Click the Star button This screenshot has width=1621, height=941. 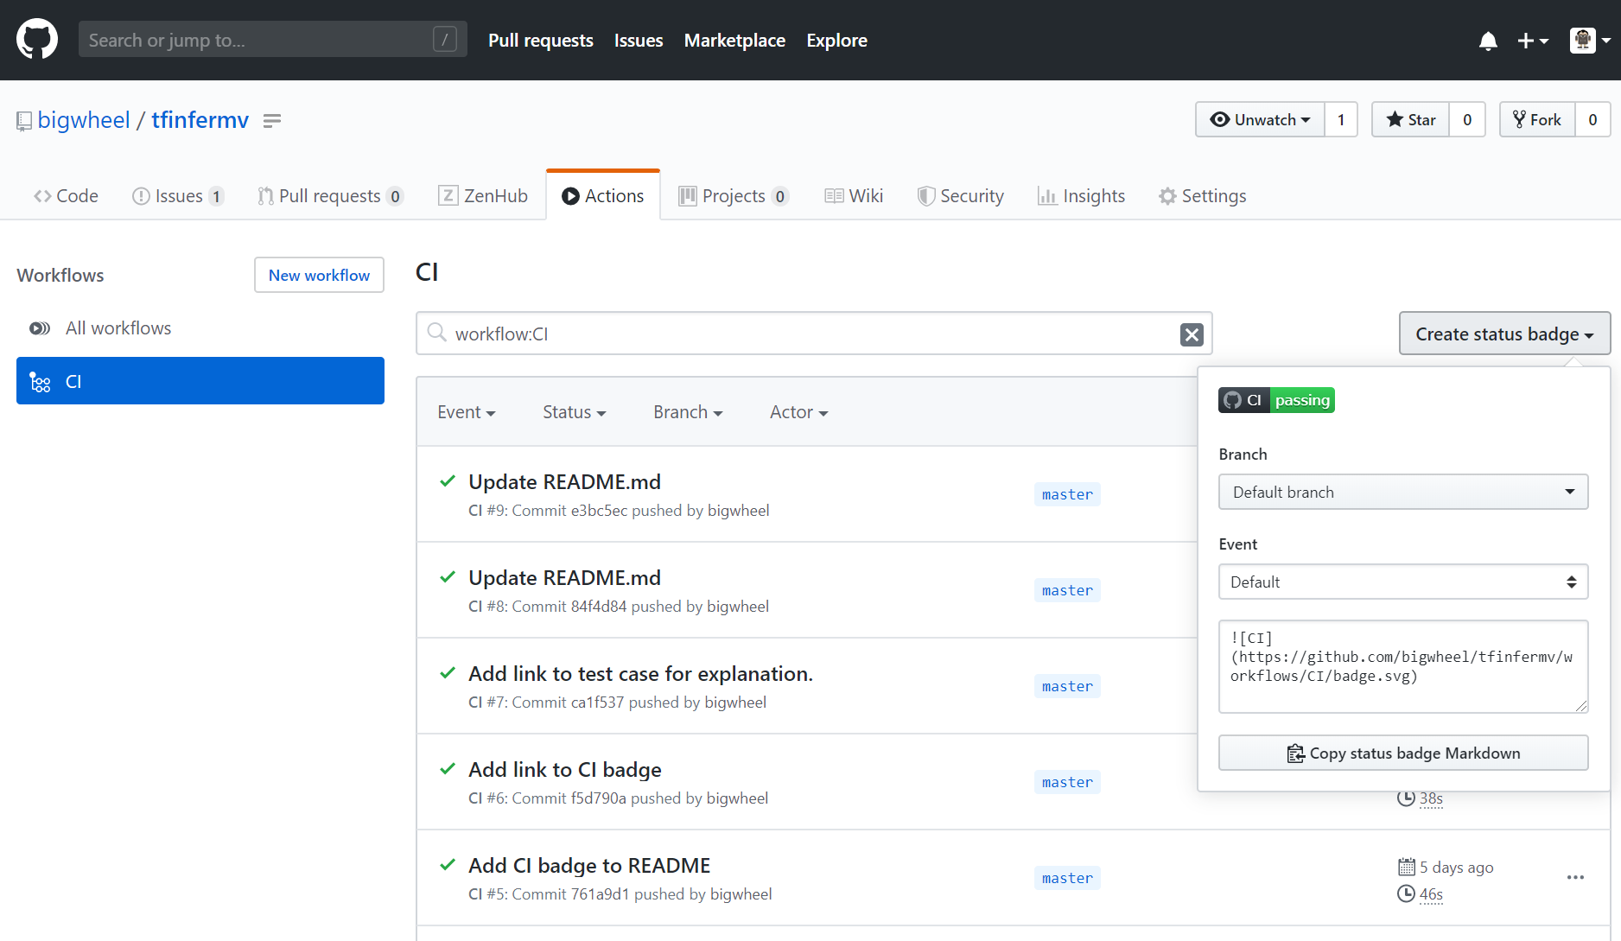coord(1411,119)
